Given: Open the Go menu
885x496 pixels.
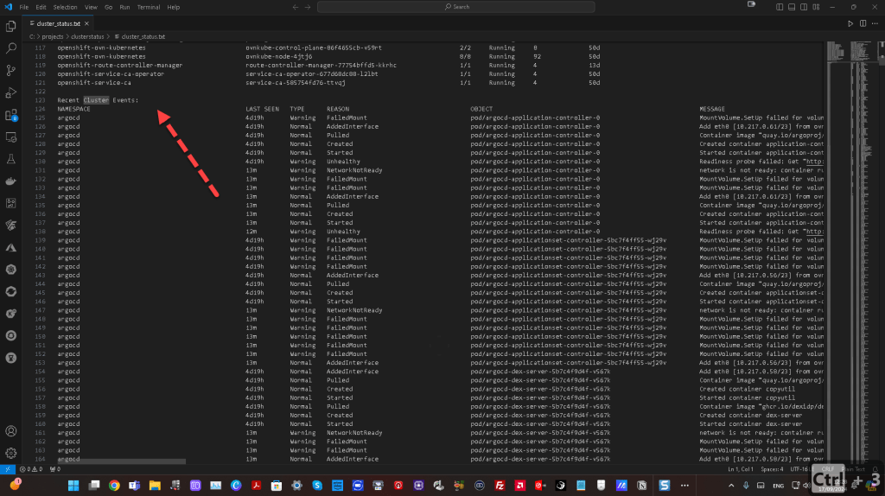Looking at the screenshot, I should tap(108, 7).
